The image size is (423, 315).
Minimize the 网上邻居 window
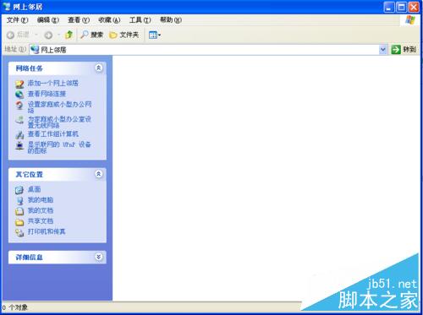(x=389, y=7)
